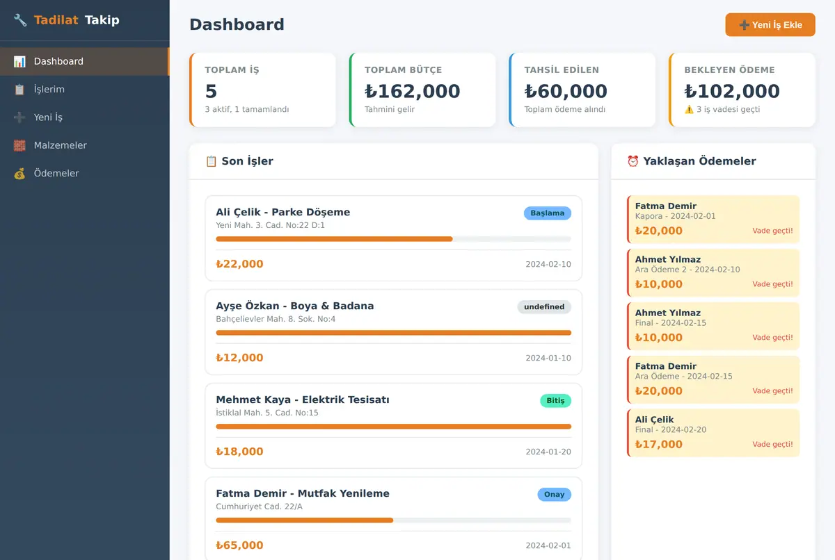Image resolution: width=835 pixels, height=560 pixels.
Task: Click the 3 aktif, 1 tamamlandı subtitle
Action: click(247, 109)
